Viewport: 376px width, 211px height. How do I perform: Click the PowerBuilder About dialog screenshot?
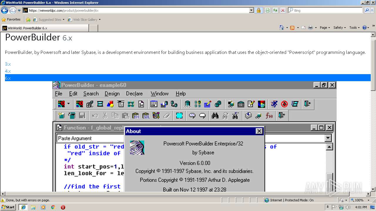tap(194, 137)
